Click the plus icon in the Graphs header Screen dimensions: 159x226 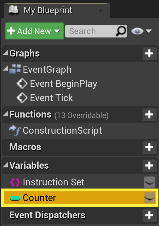click(149, 54)
